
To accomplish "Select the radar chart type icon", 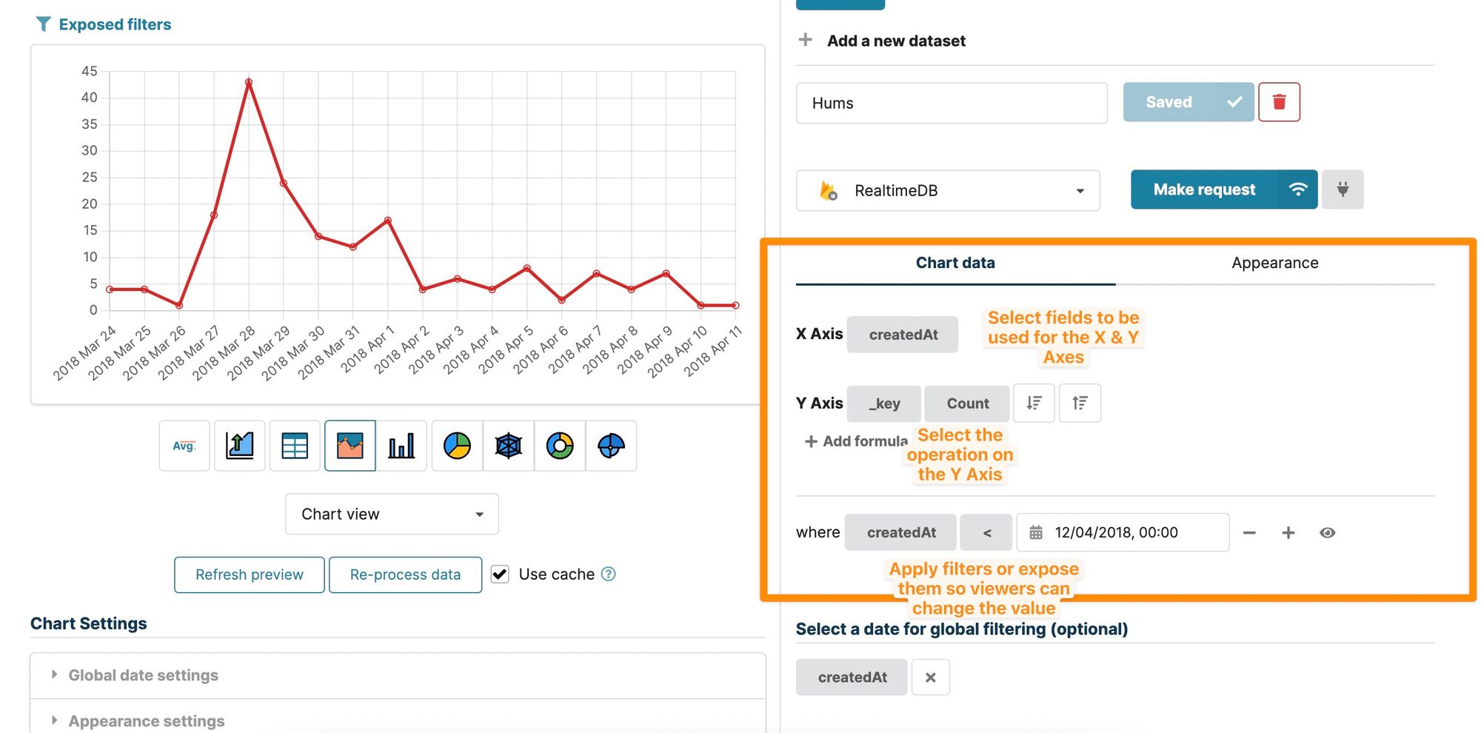I will (508, 446).
